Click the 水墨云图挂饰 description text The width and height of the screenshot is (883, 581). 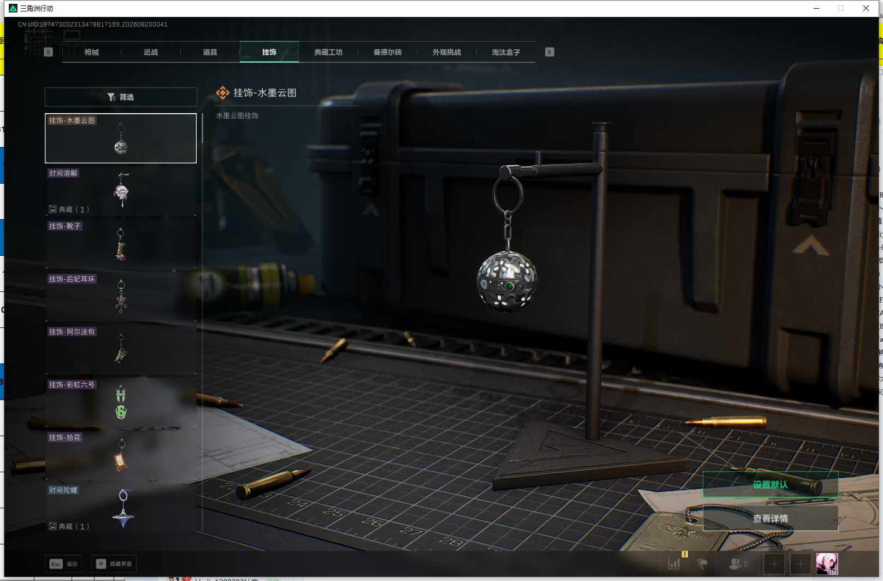tap(237, 116)
